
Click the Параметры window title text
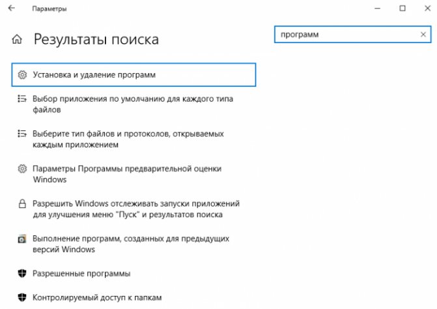(49, 8)
